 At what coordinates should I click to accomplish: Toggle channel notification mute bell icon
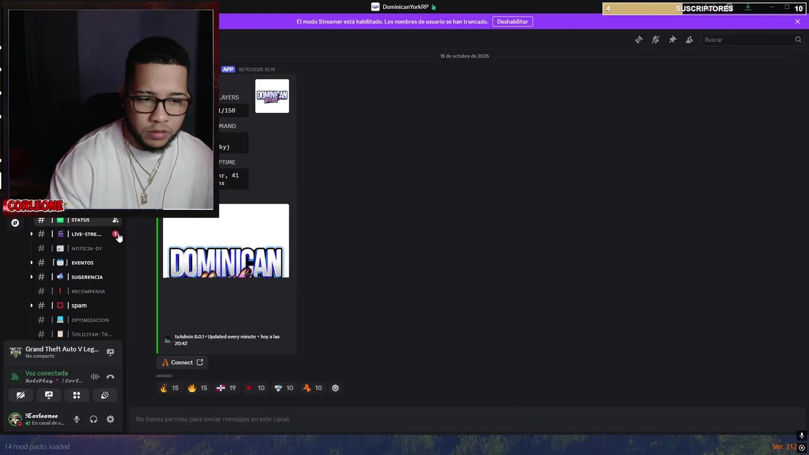pyautogui.click(x=655, y=39)
